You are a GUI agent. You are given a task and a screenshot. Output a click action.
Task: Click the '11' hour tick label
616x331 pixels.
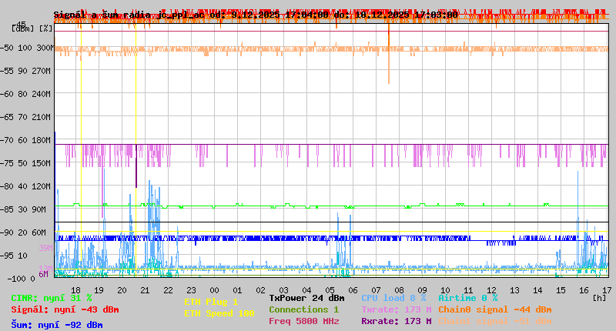pos(468,290)
